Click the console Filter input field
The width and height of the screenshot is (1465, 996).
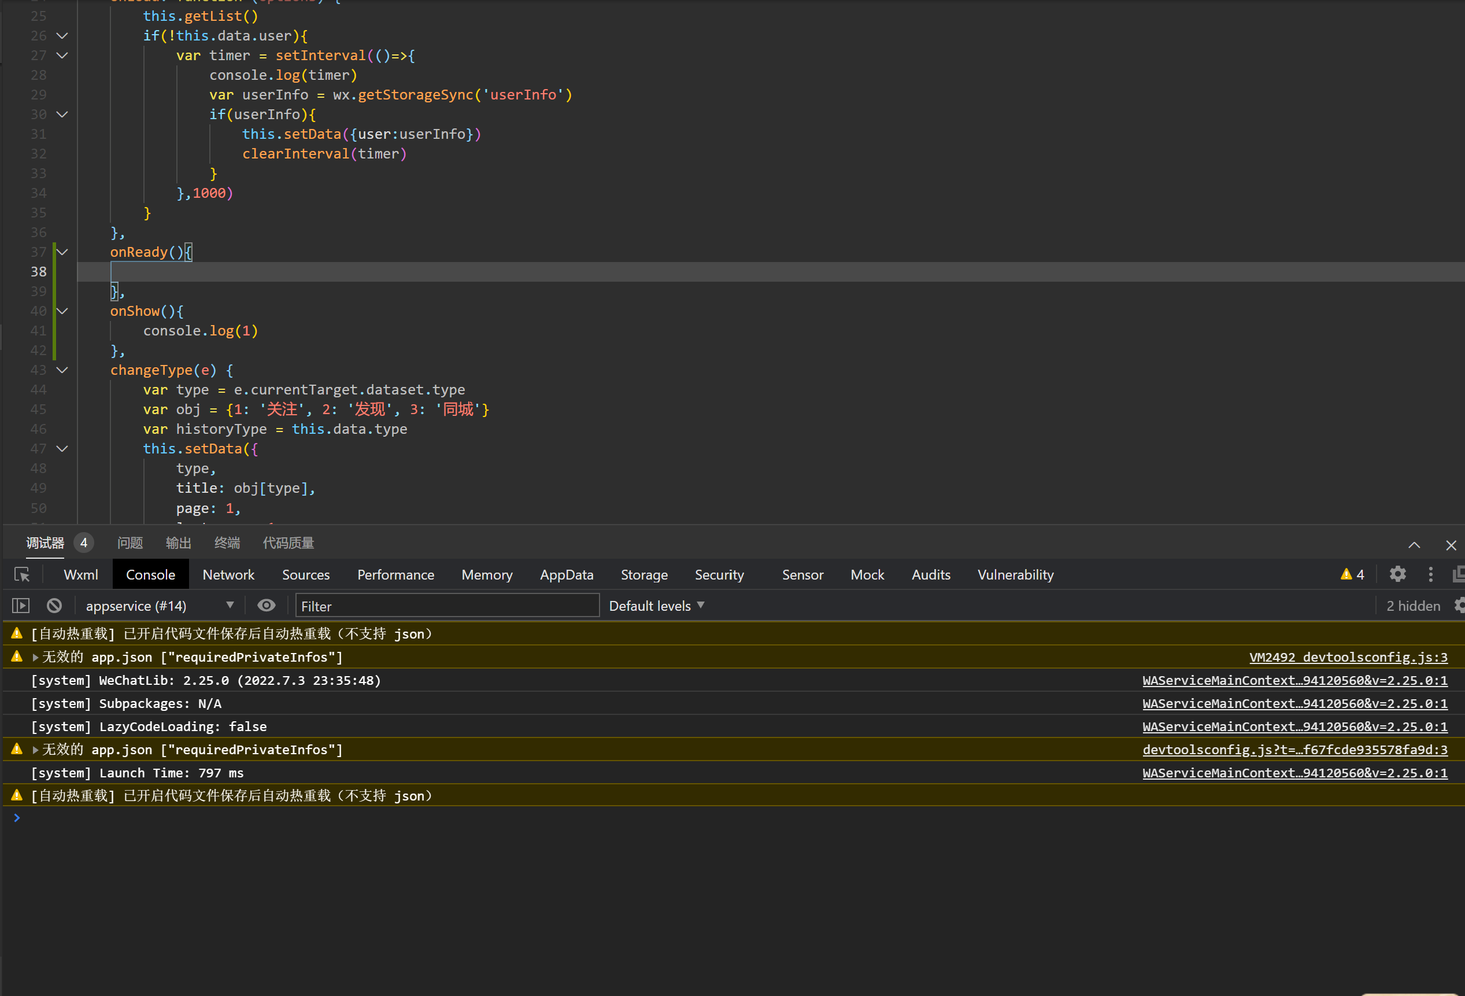[446, 606]
